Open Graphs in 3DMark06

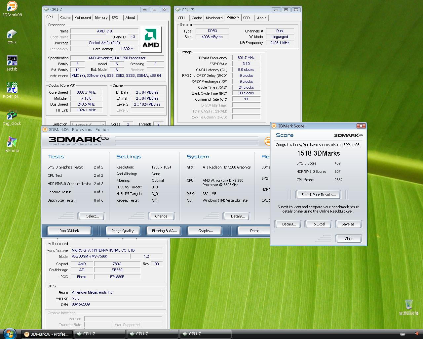[x=206, y=231]
